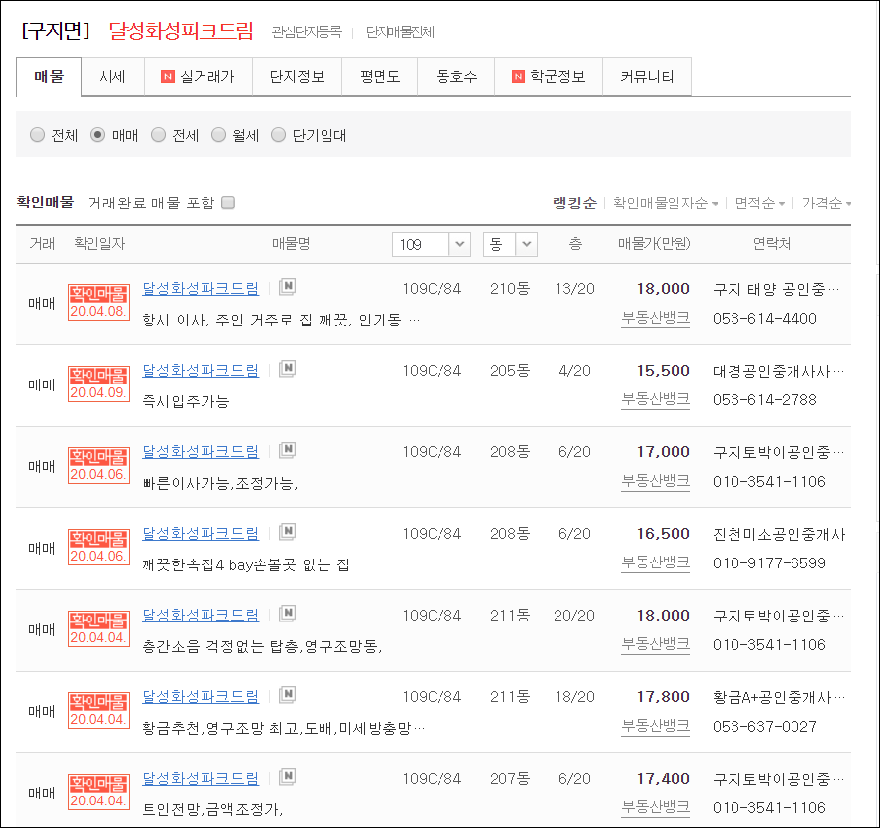Click the 확인매물 badge in the 17,800 listing row
The image size is (880, 828).
(x=98, y=710)
